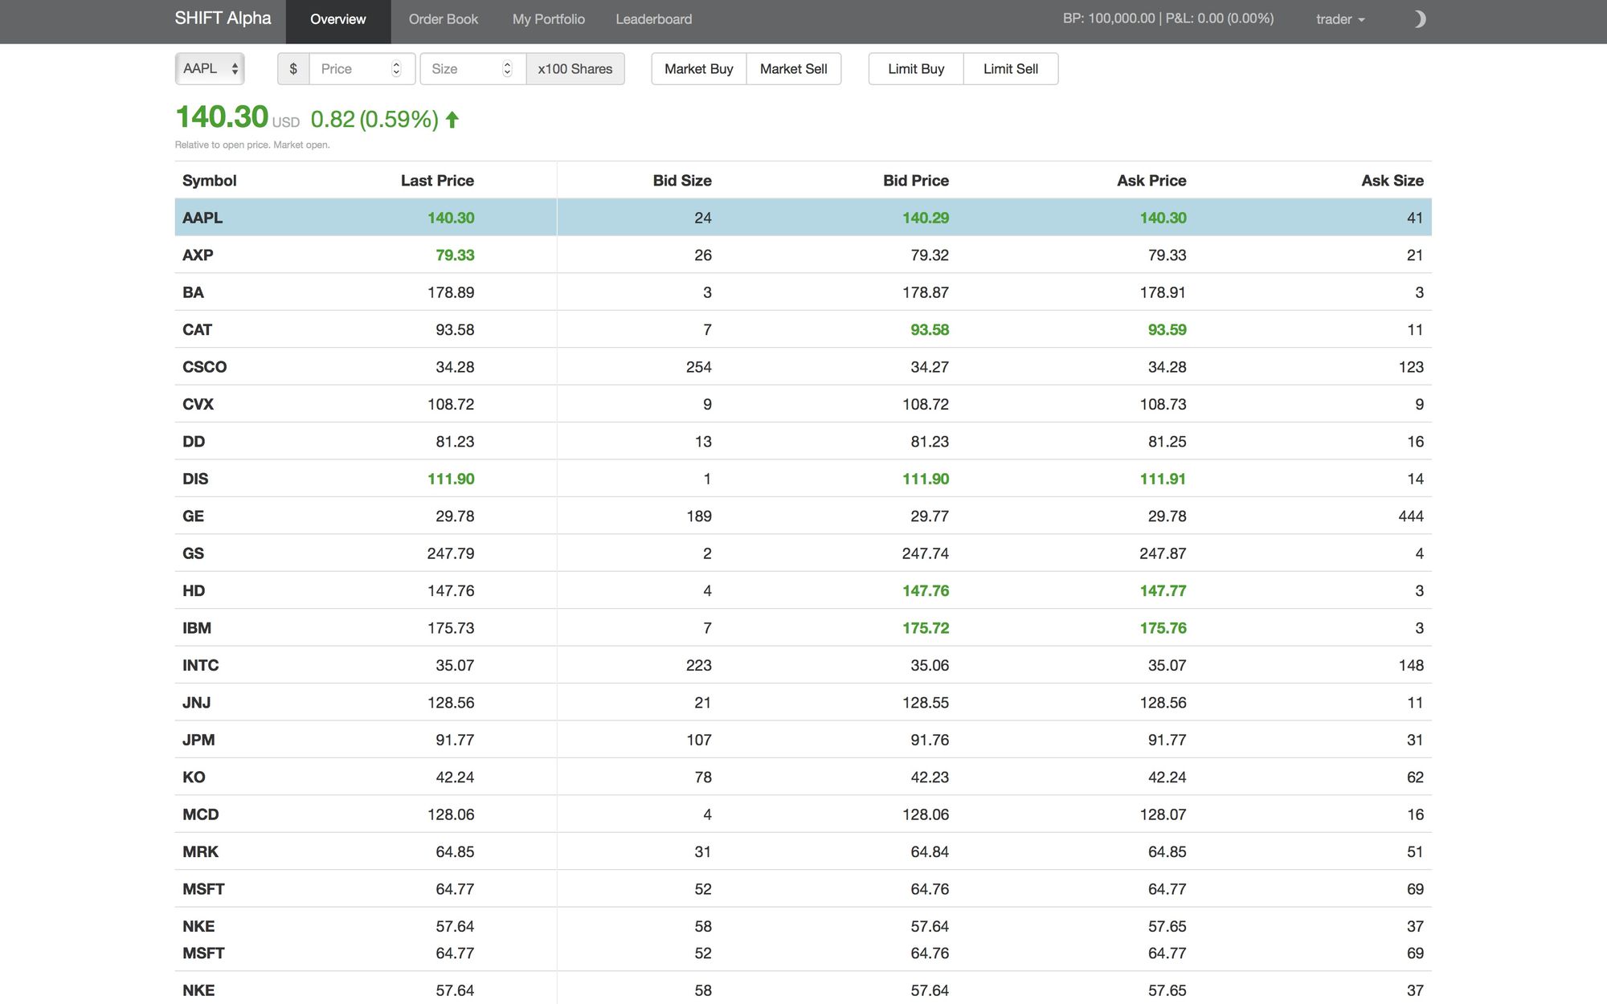The height and width of the screenshot is (1004, 1607).
Task: Click the Last Price column header
Action: [437, 181]
